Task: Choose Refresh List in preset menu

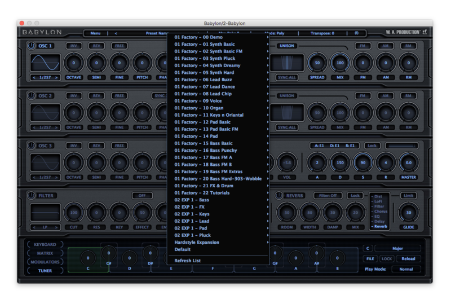Action: click(x=188, y=261)
